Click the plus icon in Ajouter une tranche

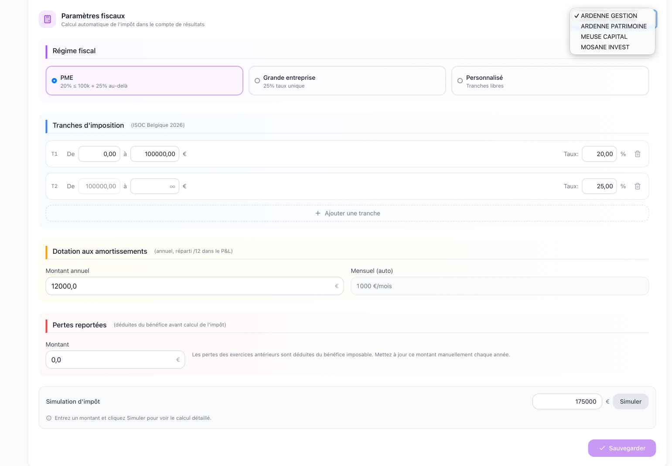click(x=318, y=213)
